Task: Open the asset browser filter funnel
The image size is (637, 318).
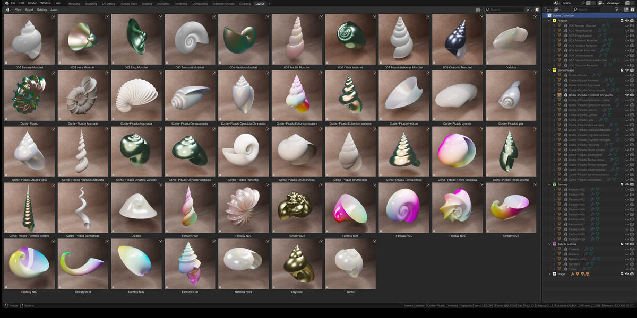Action: click(527, 10)
